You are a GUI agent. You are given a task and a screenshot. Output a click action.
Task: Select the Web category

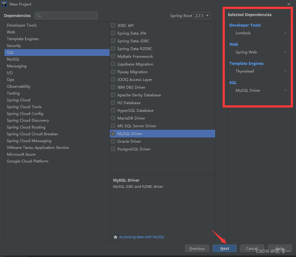[x=57, y=32]
